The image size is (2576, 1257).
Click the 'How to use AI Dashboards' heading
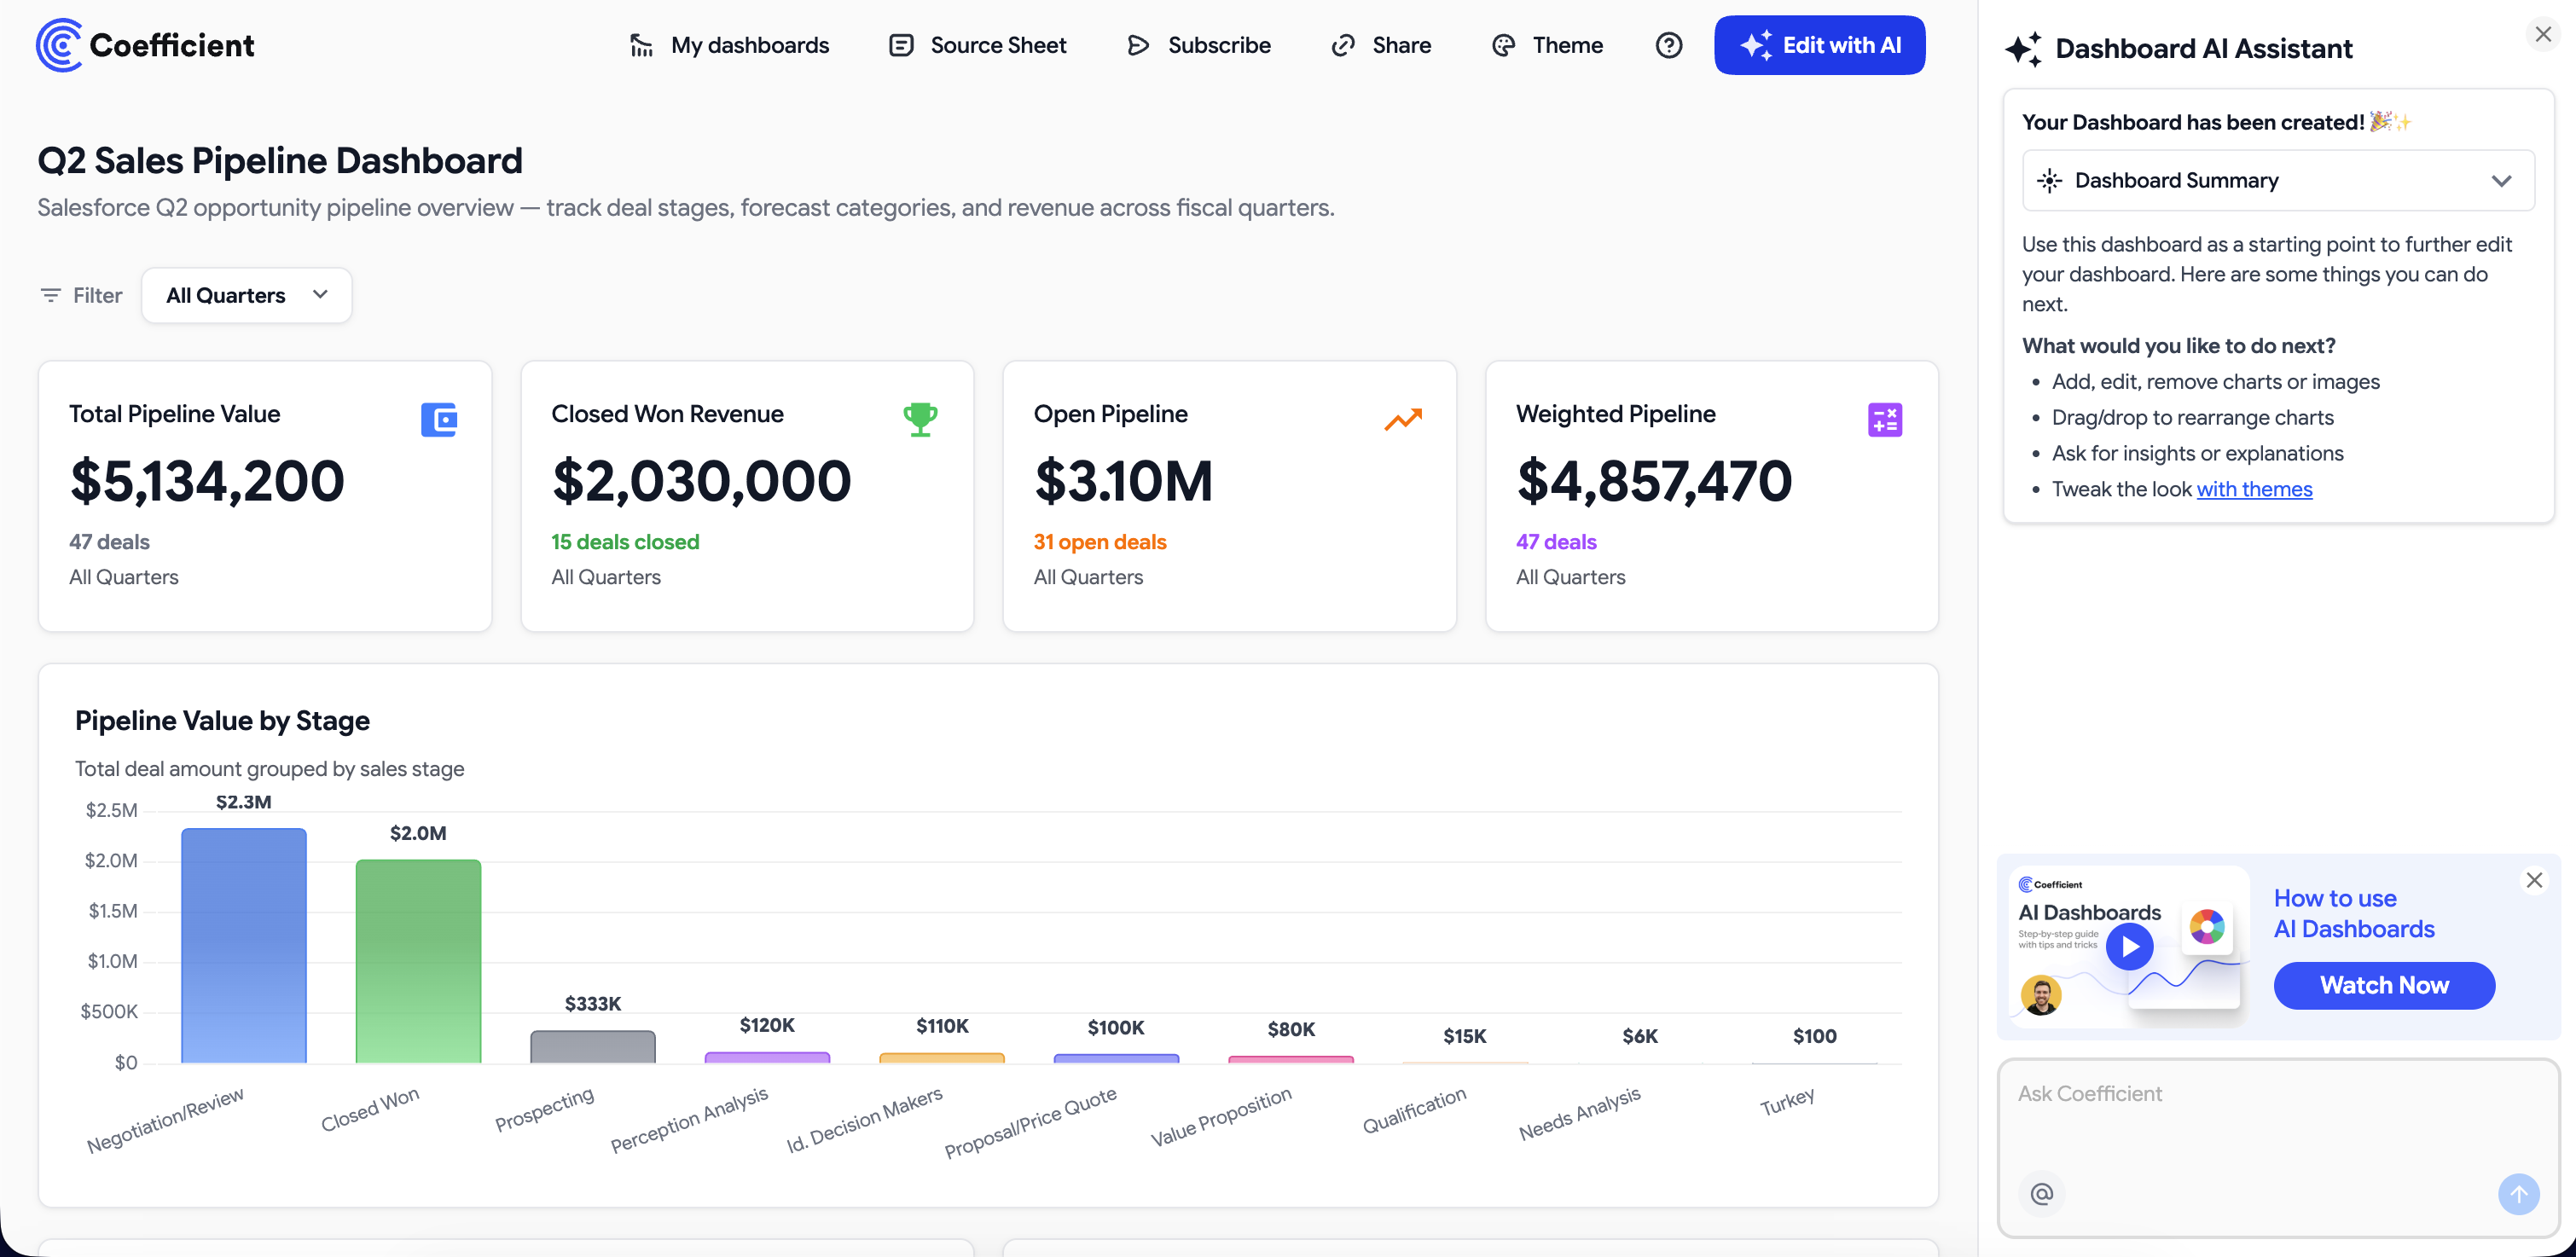tap(2354, 913)
